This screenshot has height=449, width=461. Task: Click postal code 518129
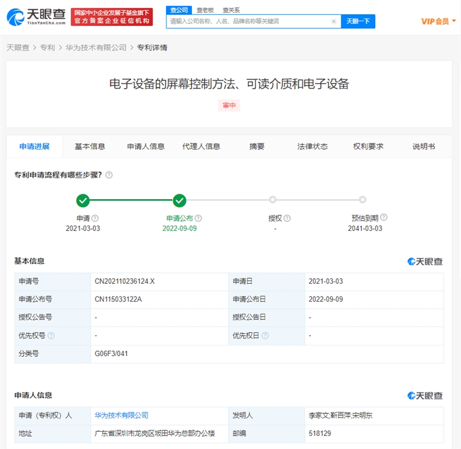click(x=320, y=433)
